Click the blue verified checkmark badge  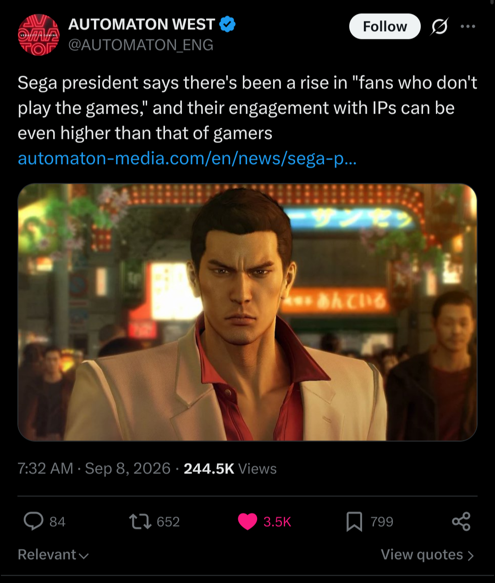(x=227, y=24)
